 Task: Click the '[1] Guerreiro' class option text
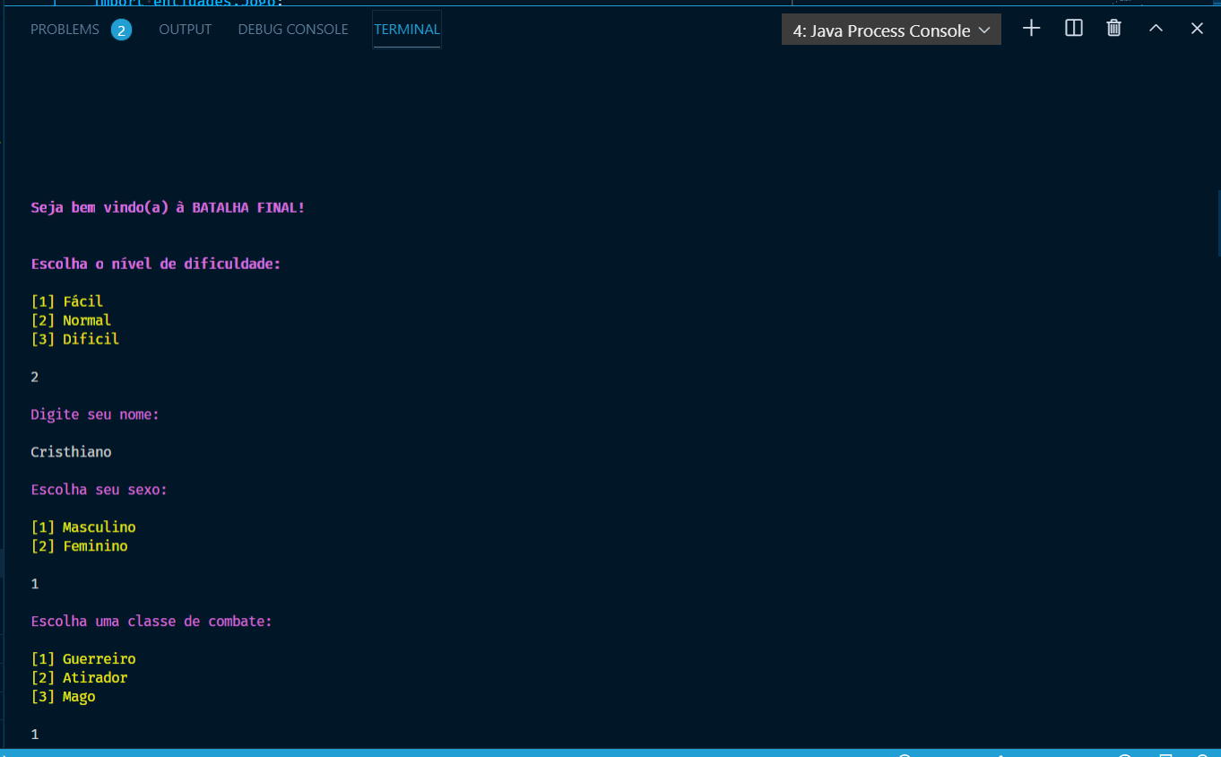coord(83,658)
